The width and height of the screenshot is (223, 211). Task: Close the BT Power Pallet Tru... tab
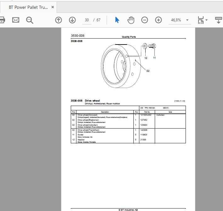pyautogui.click(x=53, y=7)
